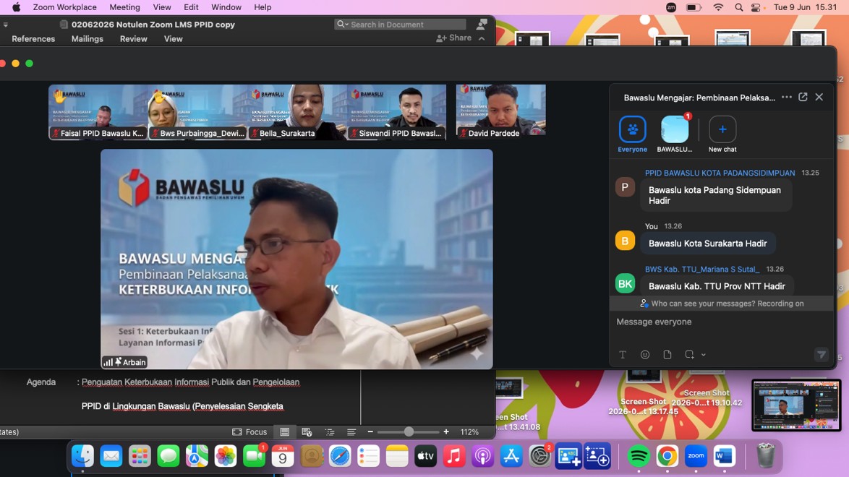849x477 pixels.
Task: Select Bella_Surakarta video thumbnail
Action: point(297,112)
